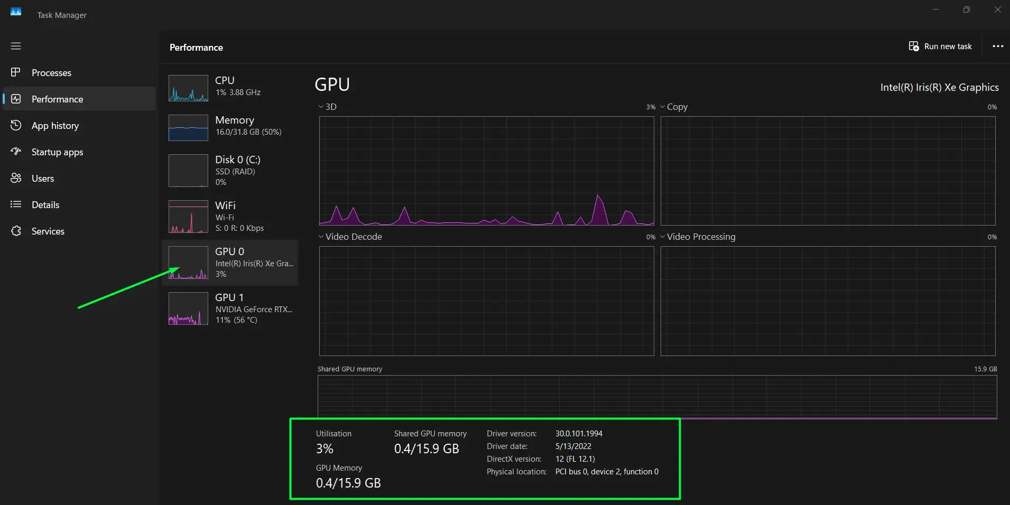Screen dimensions: 1010x505
Task: Click the Users icon in the sidebar
Action: point(16,178)
